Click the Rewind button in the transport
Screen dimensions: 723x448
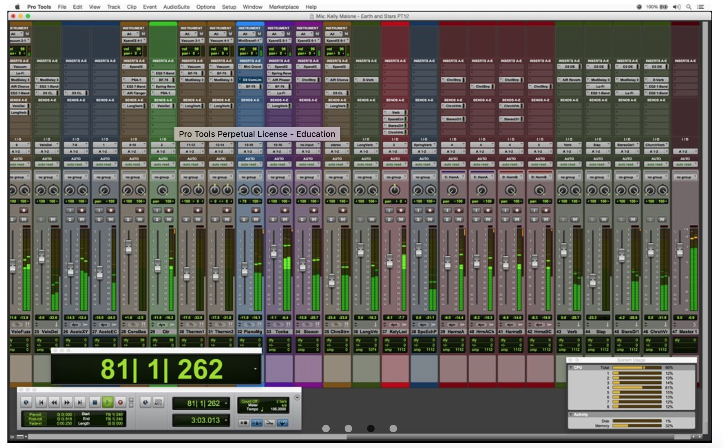(54, 402)
